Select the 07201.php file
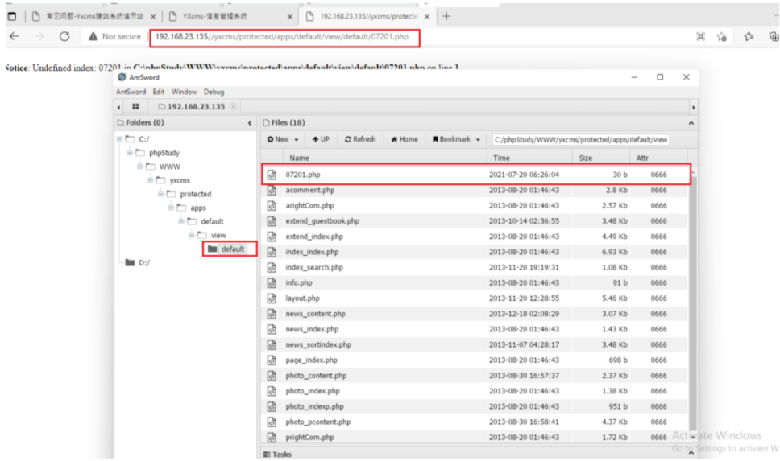 (x=475, y=175)
